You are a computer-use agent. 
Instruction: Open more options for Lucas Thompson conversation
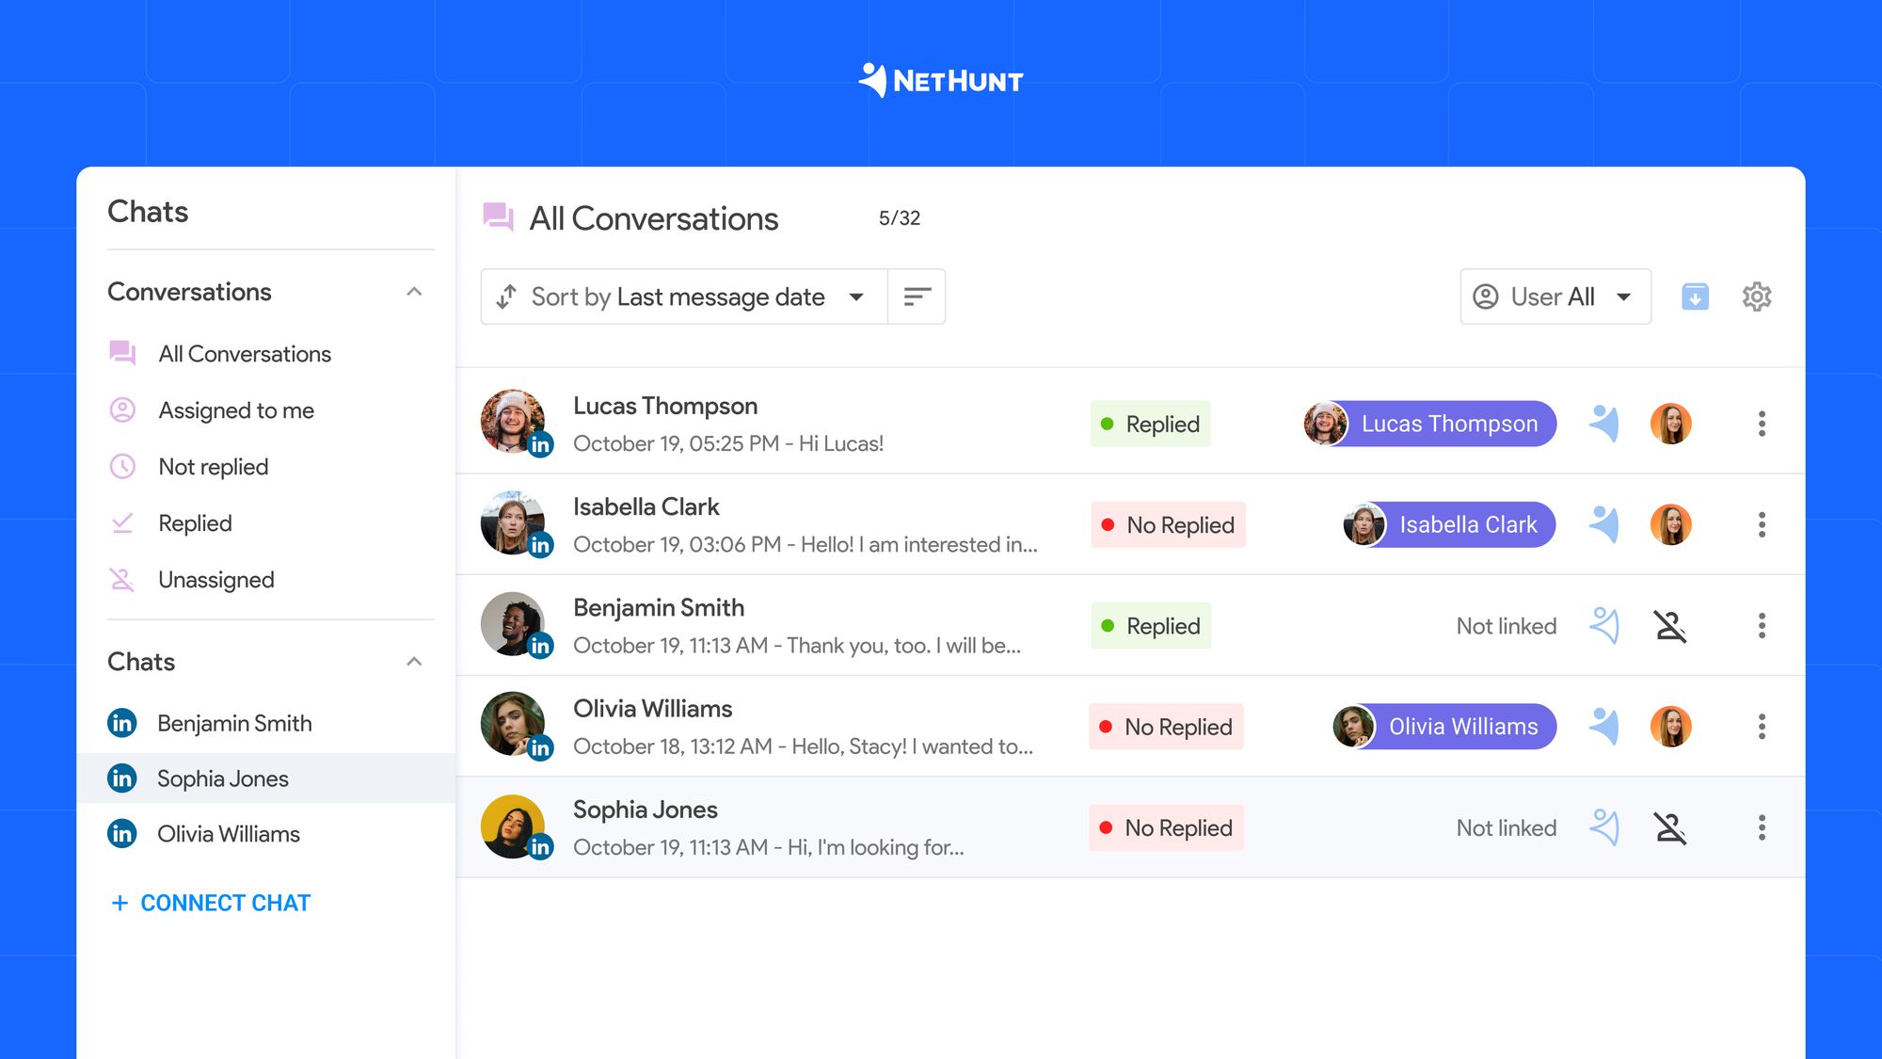pos(1762,424)
